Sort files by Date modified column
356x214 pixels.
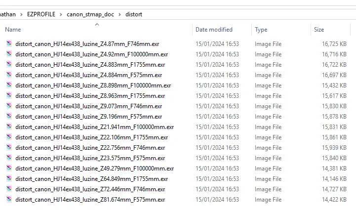coord(214,30)
